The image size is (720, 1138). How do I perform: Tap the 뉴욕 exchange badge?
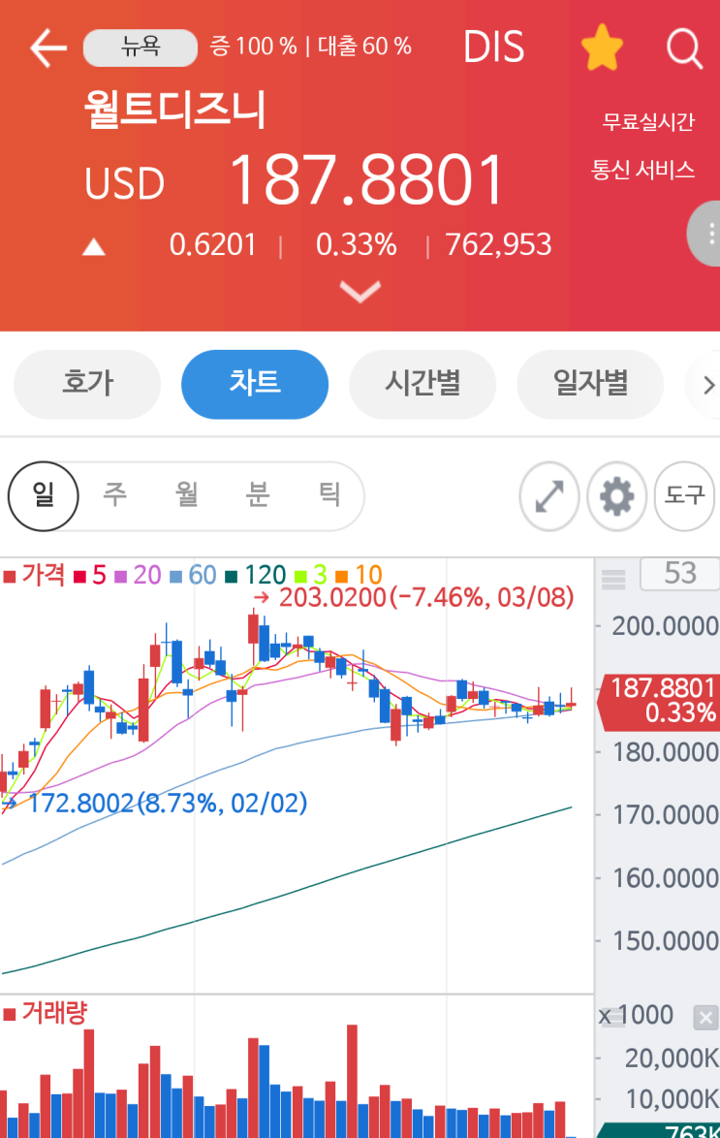tap(141, 47)
